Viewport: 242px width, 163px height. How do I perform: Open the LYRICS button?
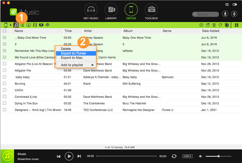[187, 156]
